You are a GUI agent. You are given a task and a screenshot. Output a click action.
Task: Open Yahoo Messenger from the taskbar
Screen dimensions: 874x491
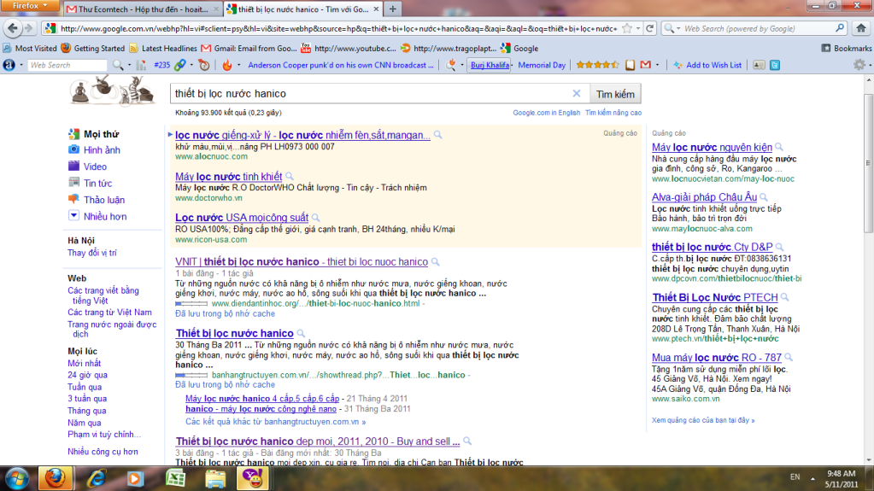click(x=253, y=478)
